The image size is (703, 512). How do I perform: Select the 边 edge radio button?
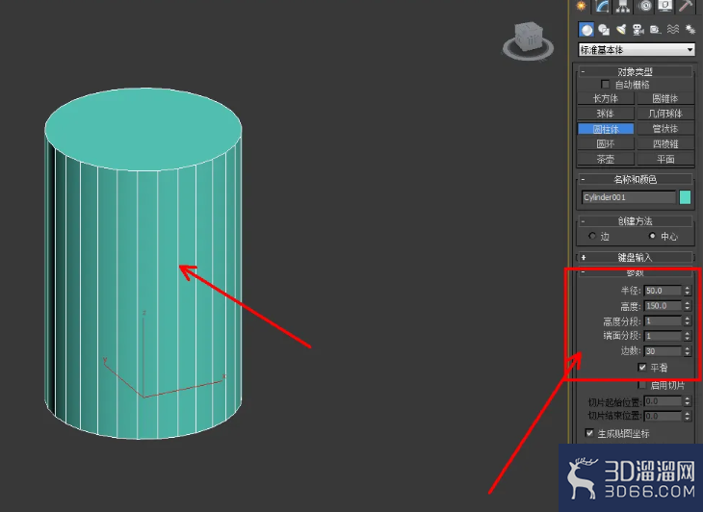(x=592, y=236)
